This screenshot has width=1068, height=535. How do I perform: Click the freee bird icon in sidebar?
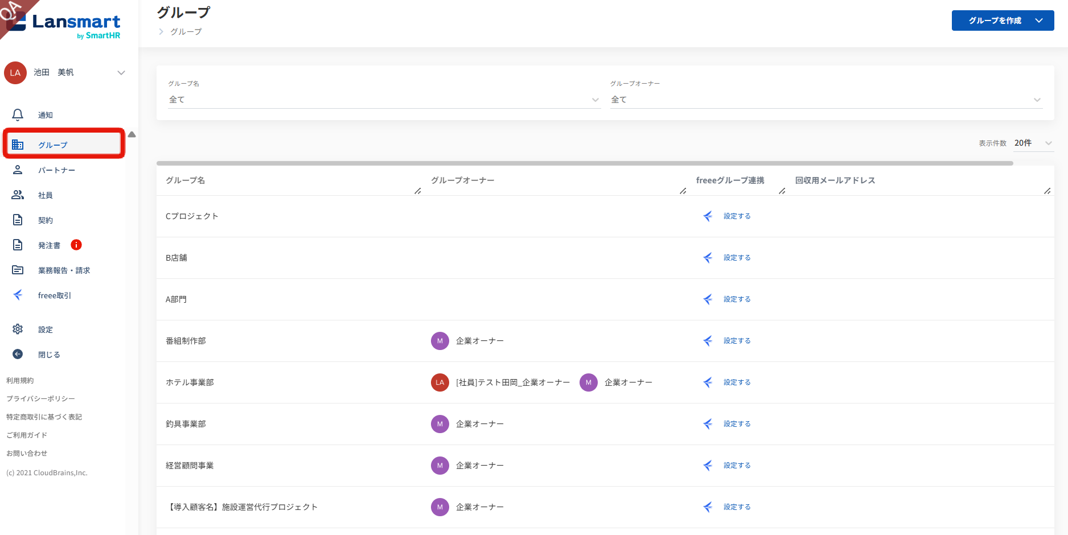click(x=18, y=295)
